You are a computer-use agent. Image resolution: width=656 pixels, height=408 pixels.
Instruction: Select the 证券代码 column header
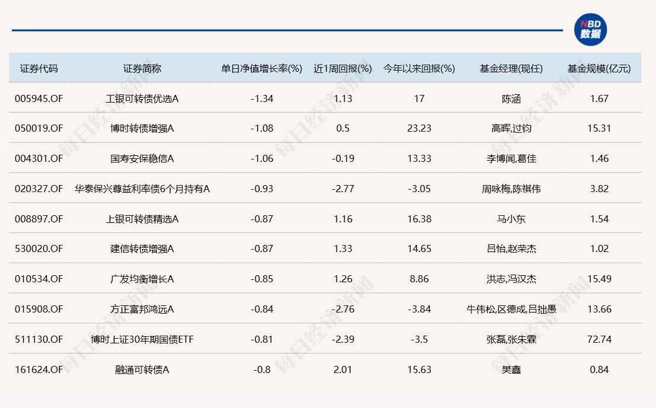click(x=39, y=68)
